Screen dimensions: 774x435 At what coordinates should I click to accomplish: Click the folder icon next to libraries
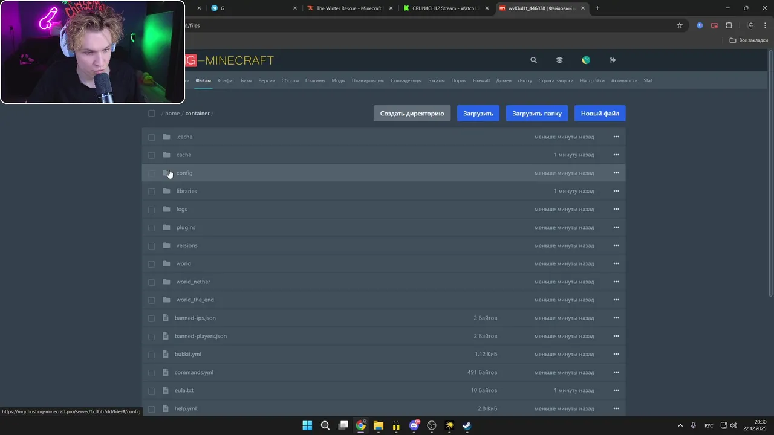166,191
